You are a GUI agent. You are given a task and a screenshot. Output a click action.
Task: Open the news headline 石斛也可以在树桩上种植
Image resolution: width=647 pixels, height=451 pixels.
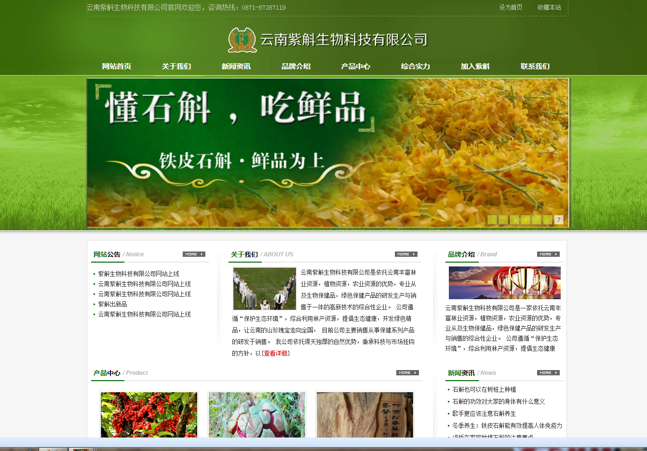click(482, 389)
